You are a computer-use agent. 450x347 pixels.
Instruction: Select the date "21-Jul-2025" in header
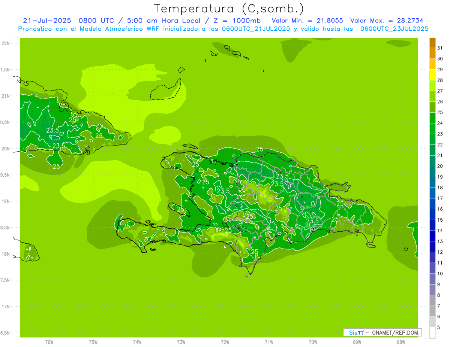click(46, 21)
